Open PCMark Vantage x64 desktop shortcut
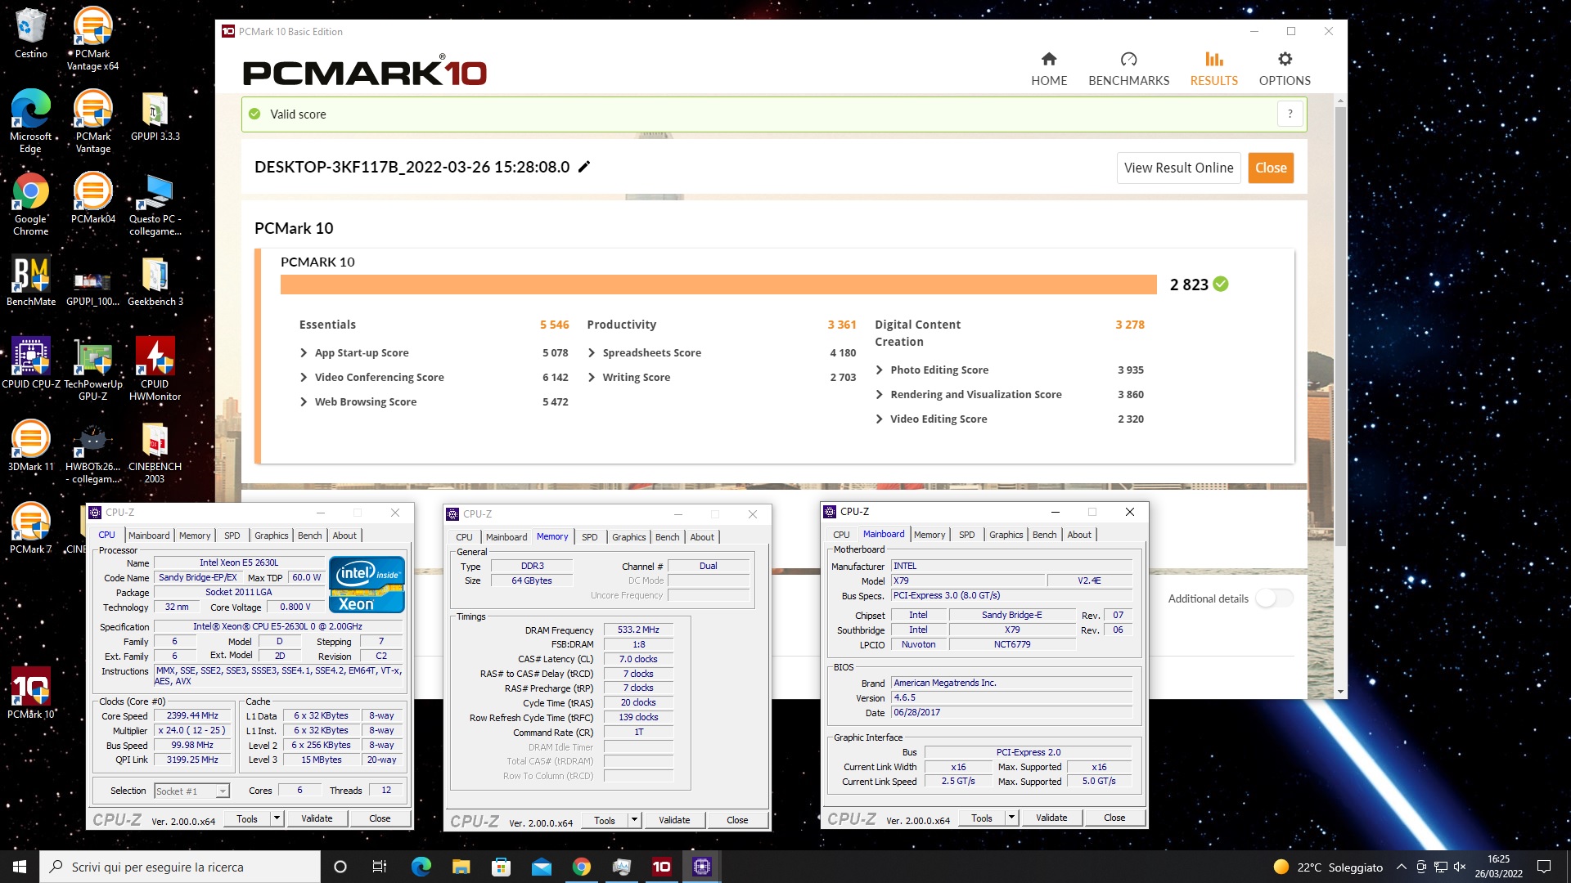This screenshot has height=883, width=1571. 92,38
